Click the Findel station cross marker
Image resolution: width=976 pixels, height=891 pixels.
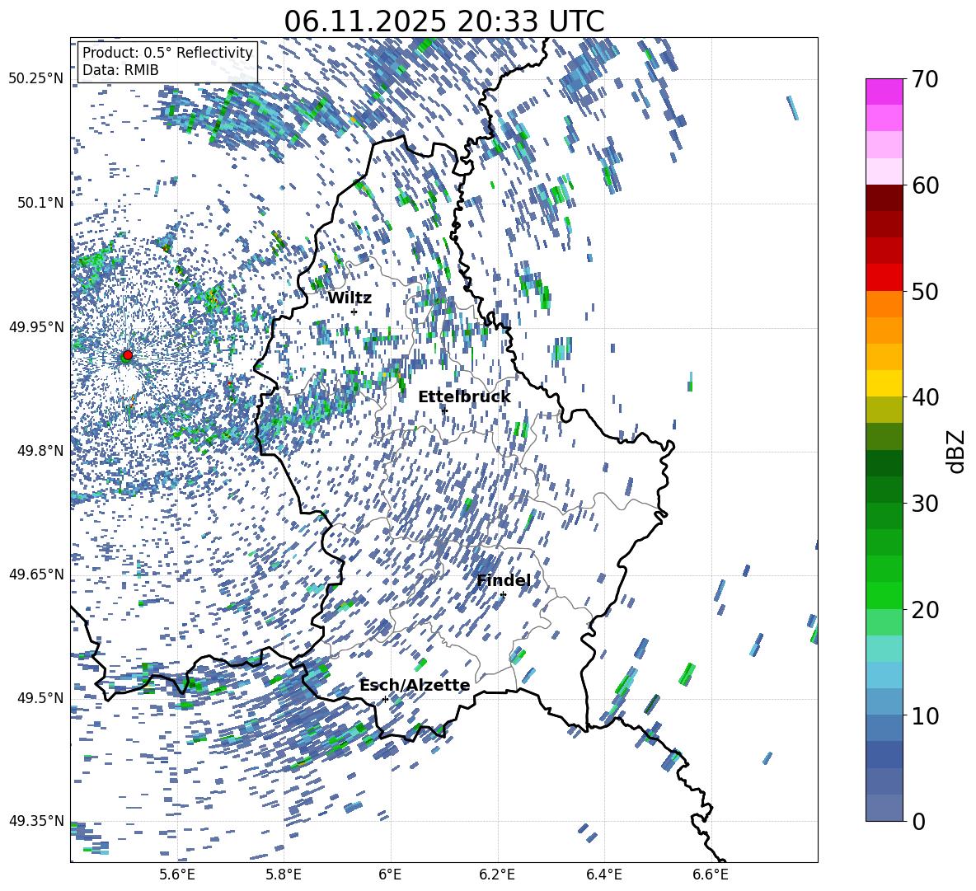503,594
